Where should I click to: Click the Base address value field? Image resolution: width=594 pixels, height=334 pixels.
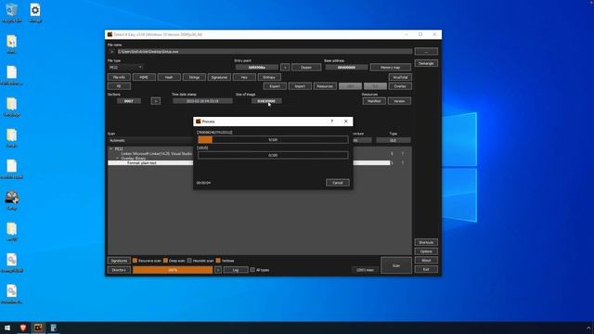(x=346, y=67)
